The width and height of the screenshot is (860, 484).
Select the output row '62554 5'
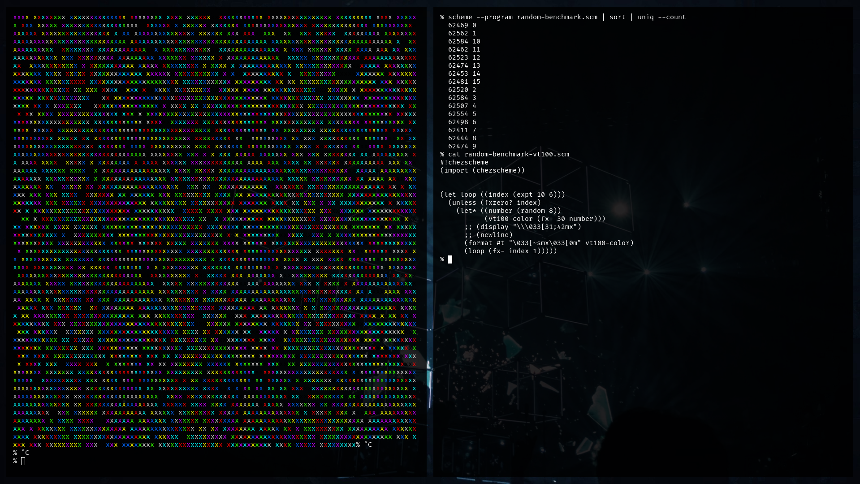pos(462,114)
